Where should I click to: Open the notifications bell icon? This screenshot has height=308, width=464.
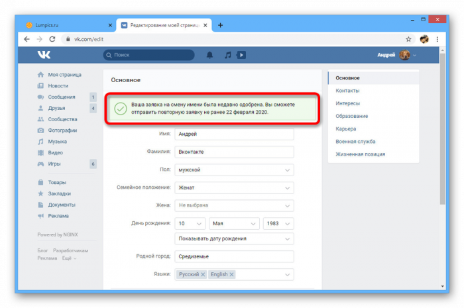(x=210, y=55)
